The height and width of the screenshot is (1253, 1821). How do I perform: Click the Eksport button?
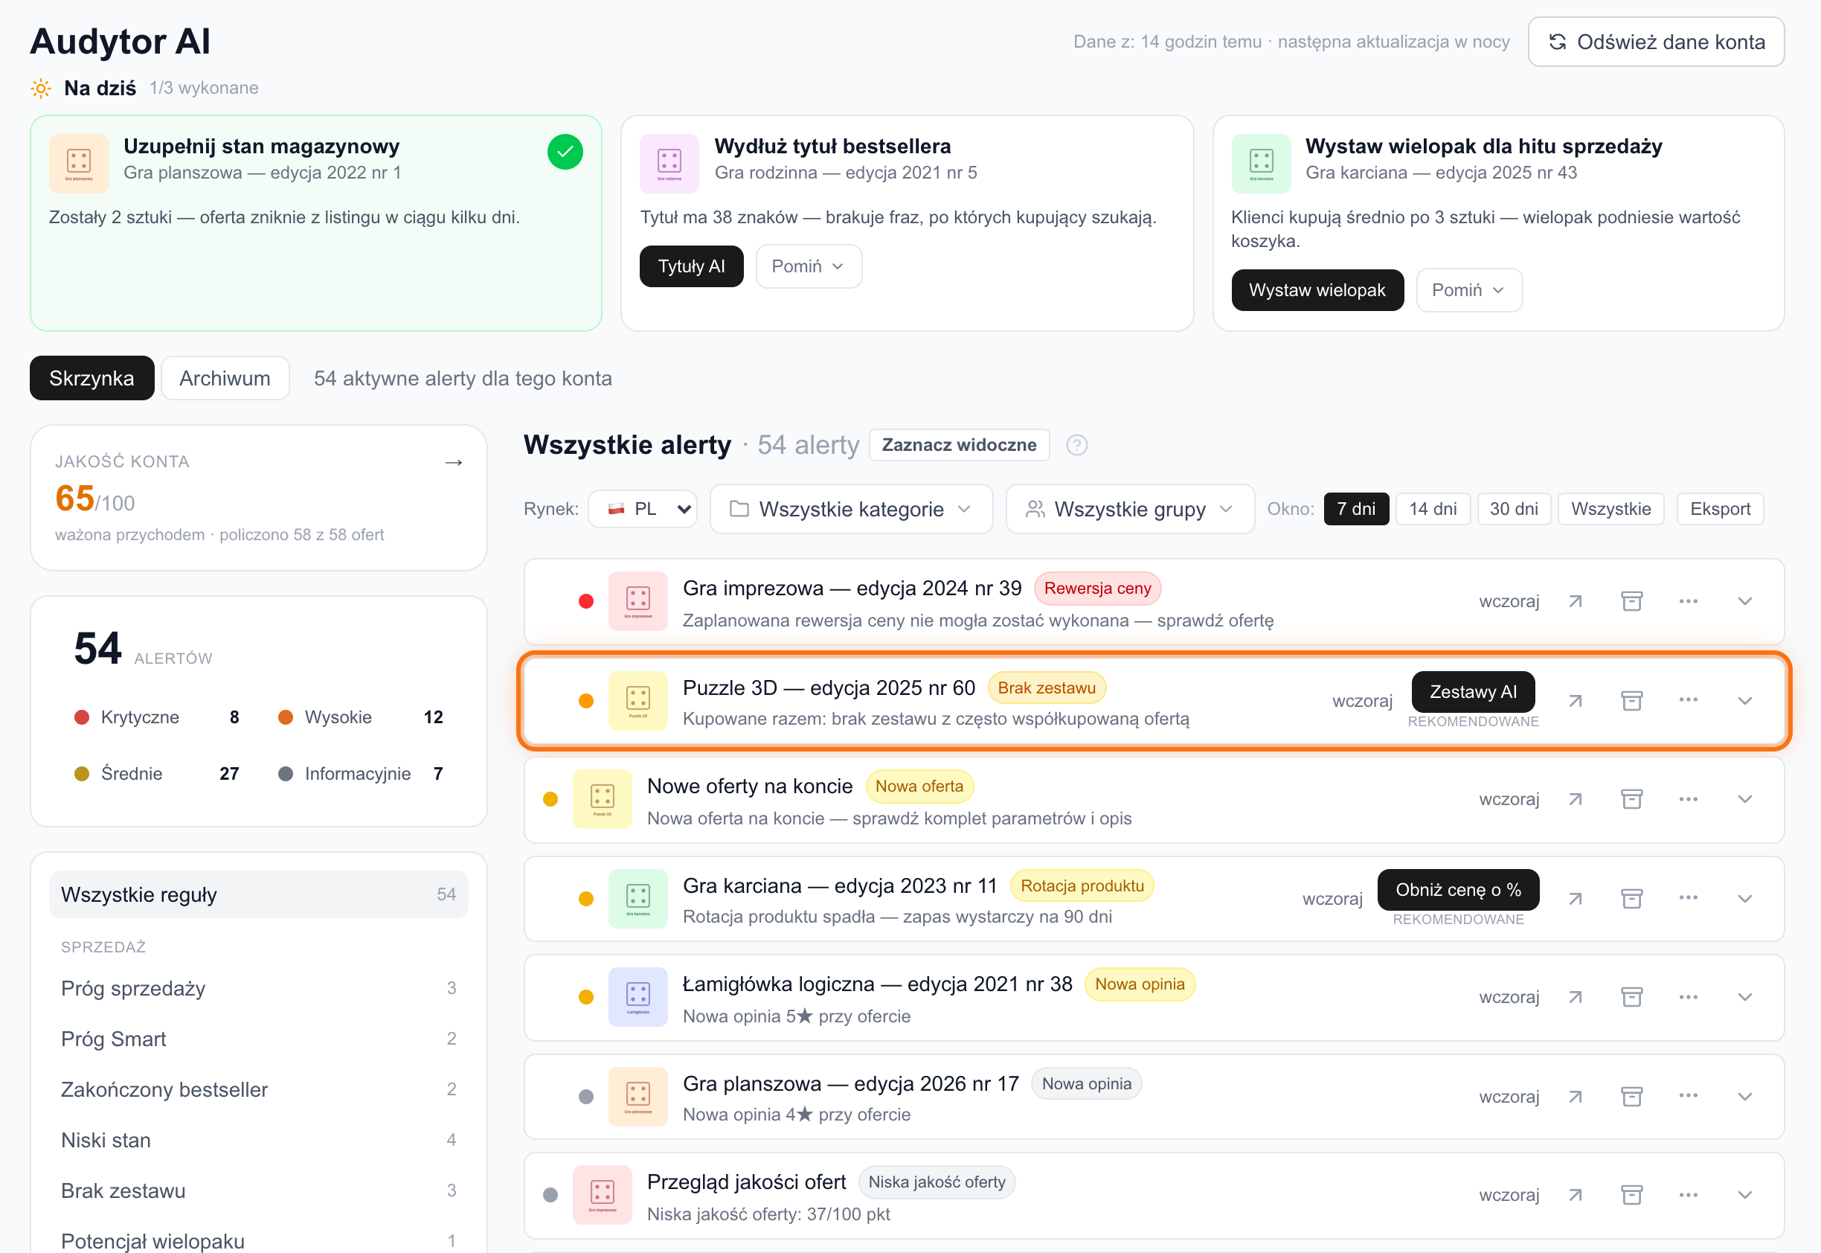click(x=1720, y=509)
